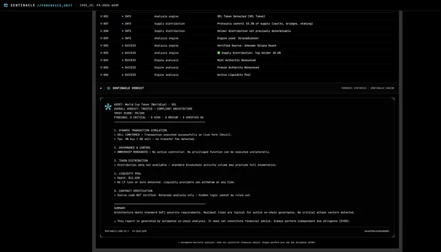Select finding ID V-003
This screenshot has height=252, width=441.
104,53
